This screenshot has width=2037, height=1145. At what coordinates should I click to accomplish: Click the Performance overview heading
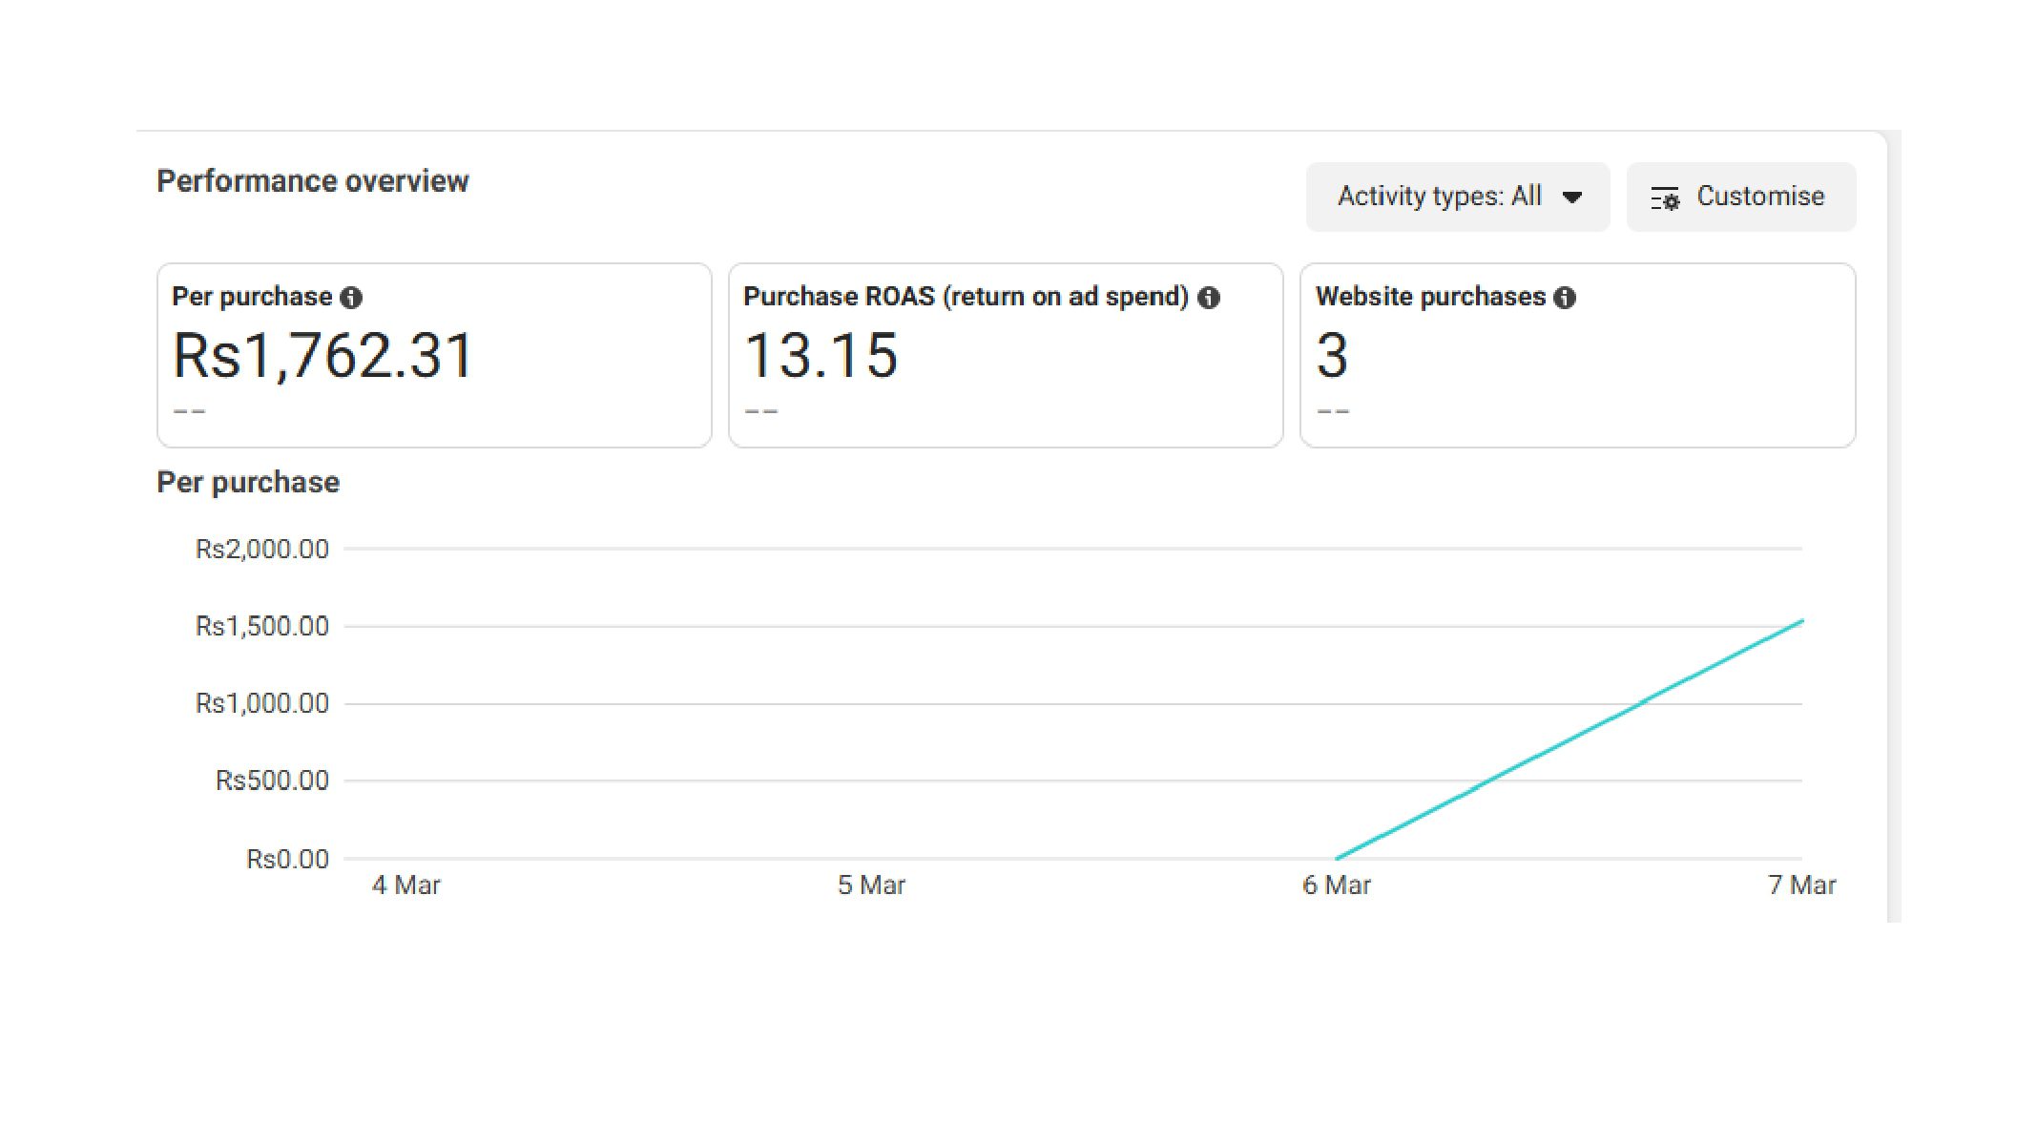(x=312, y=181)
